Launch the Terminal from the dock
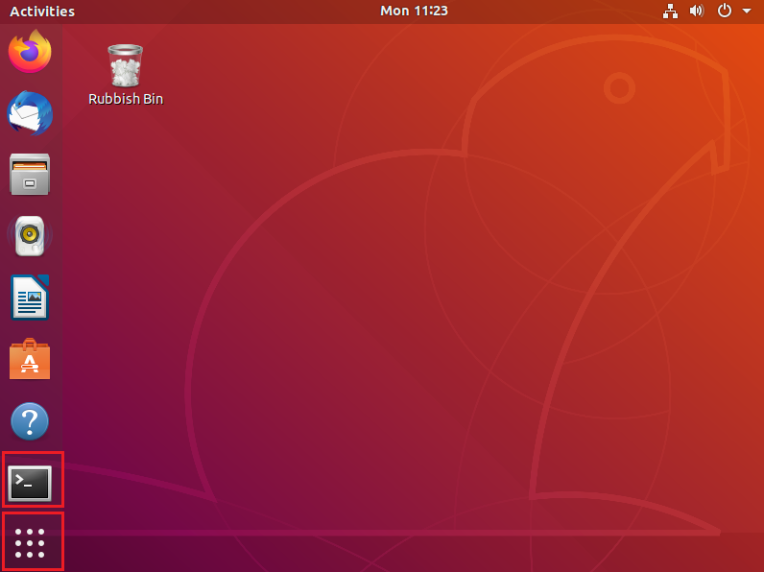This screenshot has width=764, height=572. click(31, 482)
